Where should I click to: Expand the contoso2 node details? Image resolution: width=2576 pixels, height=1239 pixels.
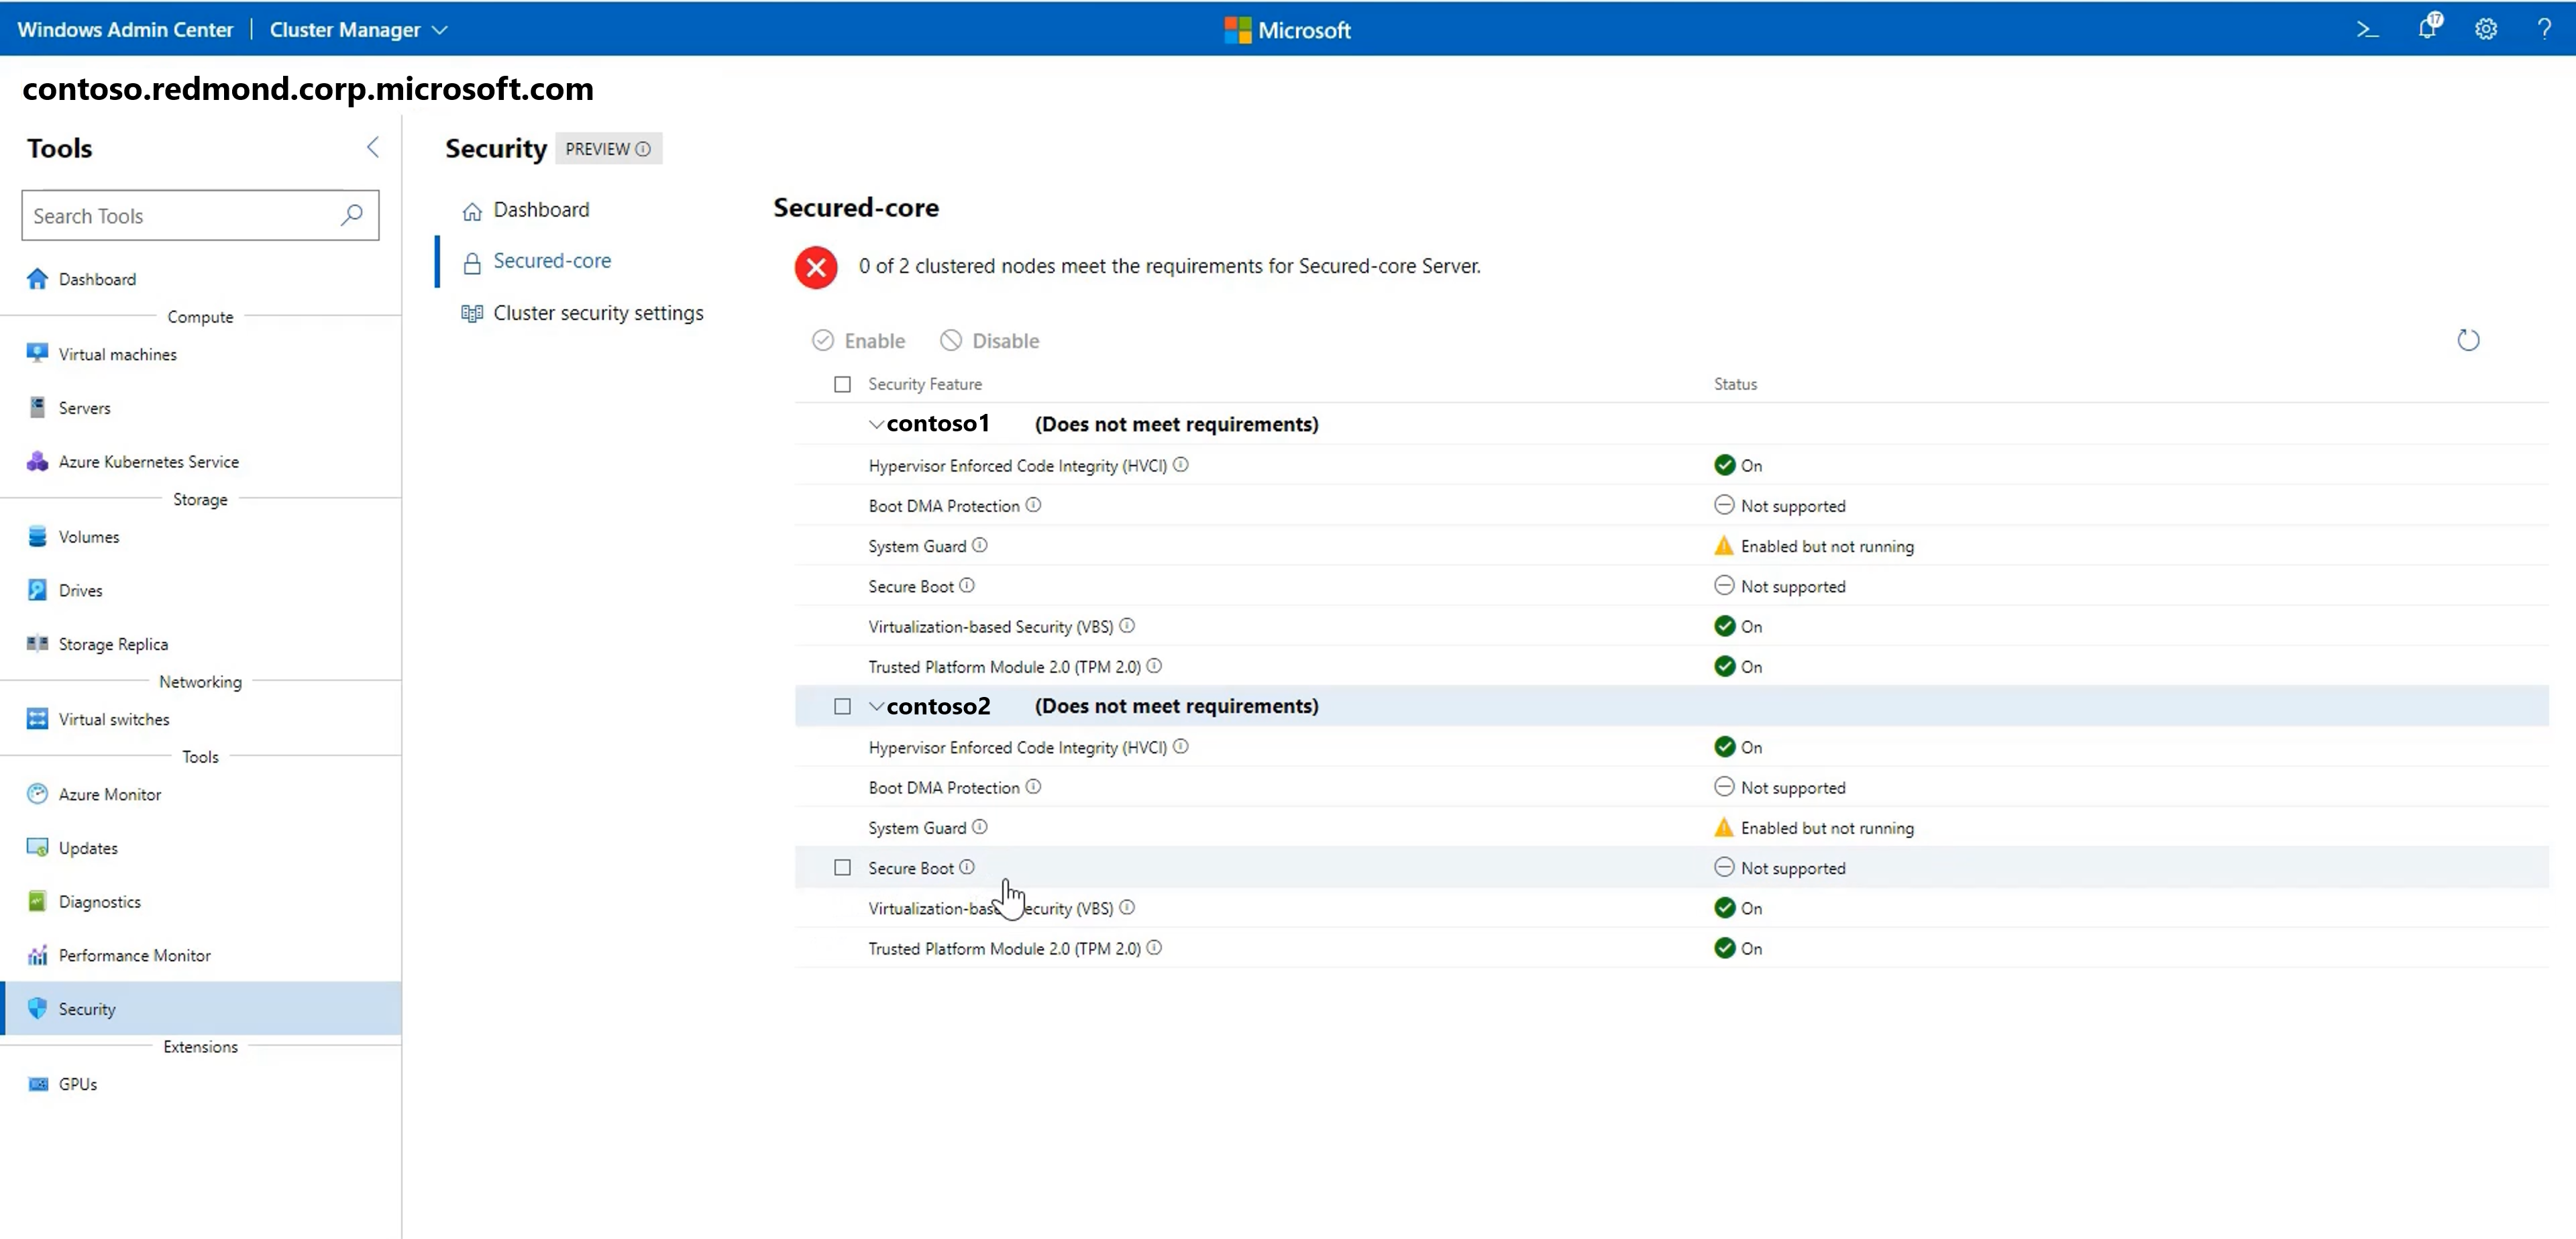(874, 705)
